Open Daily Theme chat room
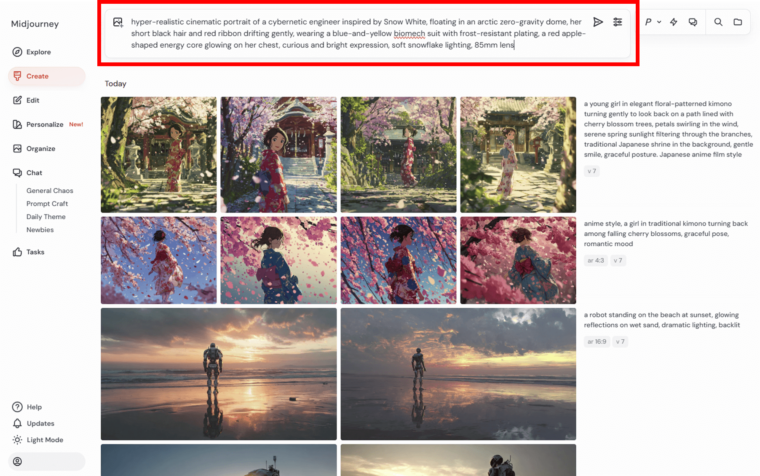 click(x=46, y=217)
